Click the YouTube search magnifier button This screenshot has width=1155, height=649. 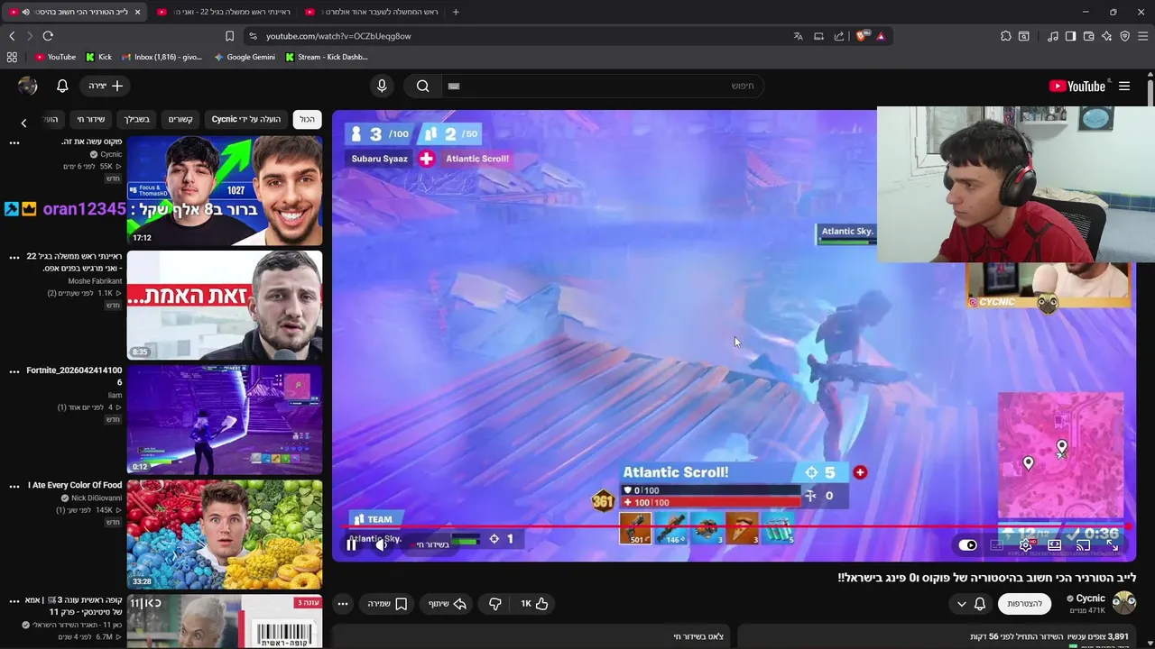click(422, 86)
